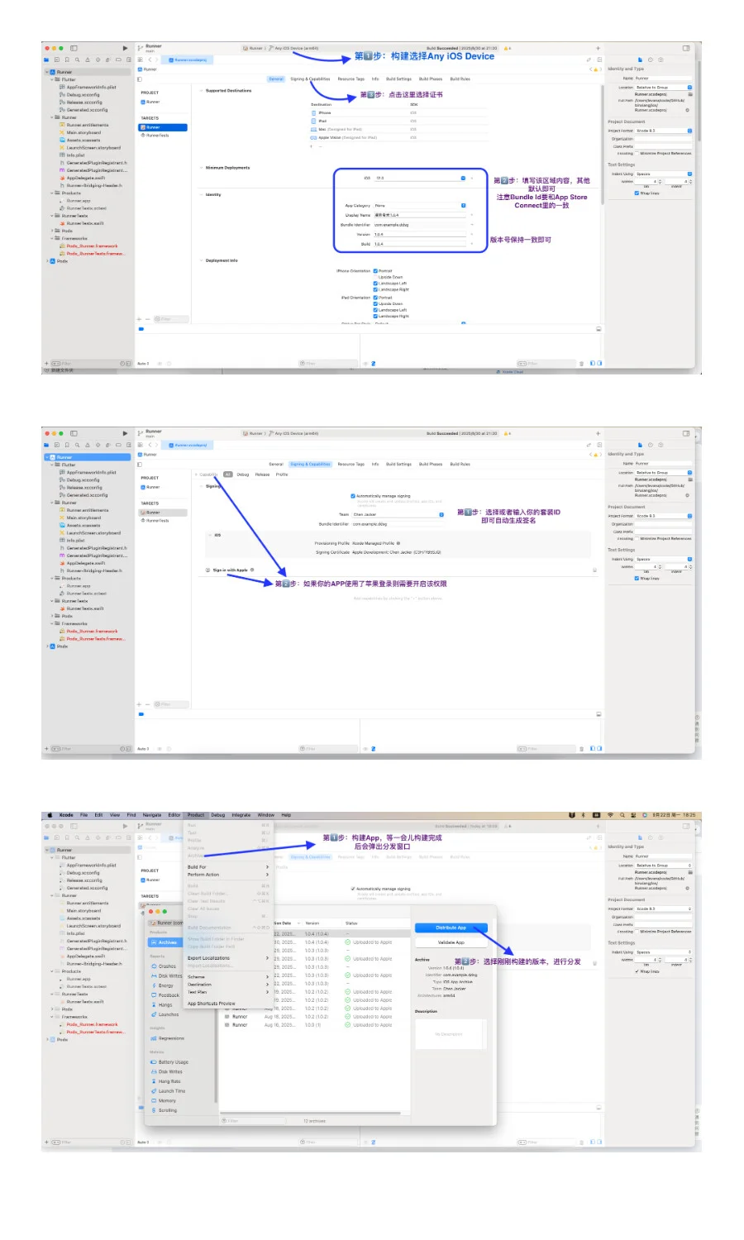Open Crashes in the Organizer sidebar
744x1240 pixels.
pos(164,966)
